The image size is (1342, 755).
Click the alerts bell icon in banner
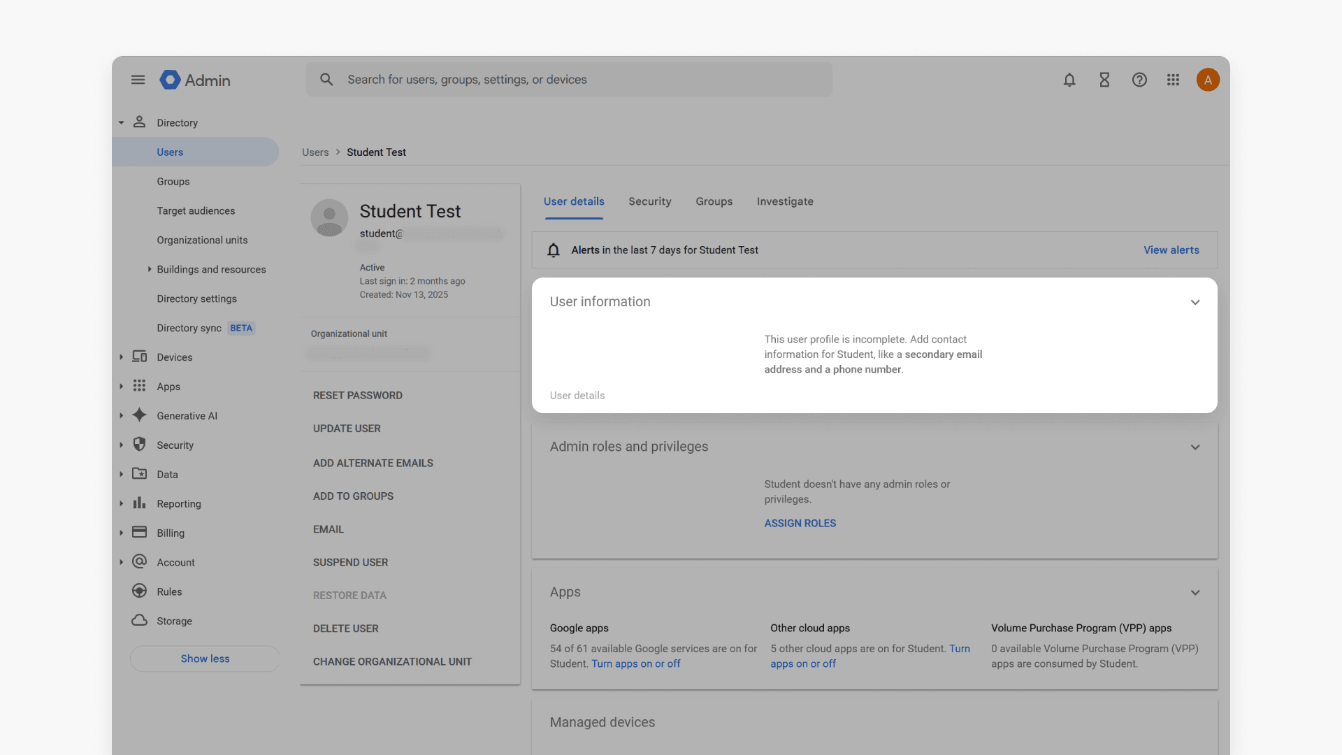pos(554,250)
